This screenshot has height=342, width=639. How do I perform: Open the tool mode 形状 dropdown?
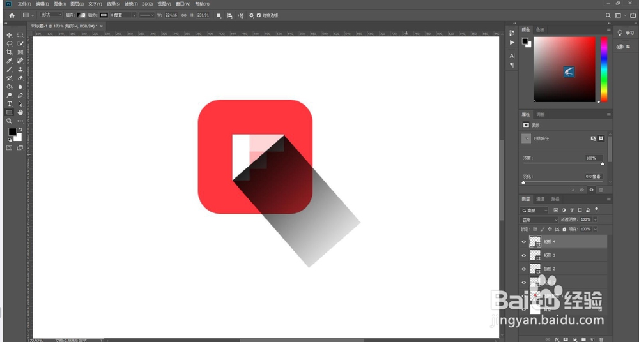50,15
